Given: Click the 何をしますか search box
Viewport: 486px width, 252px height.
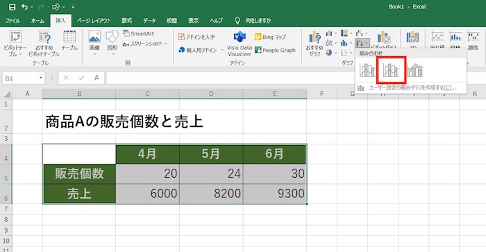Looking at the screenshot, I should point(258,21).
